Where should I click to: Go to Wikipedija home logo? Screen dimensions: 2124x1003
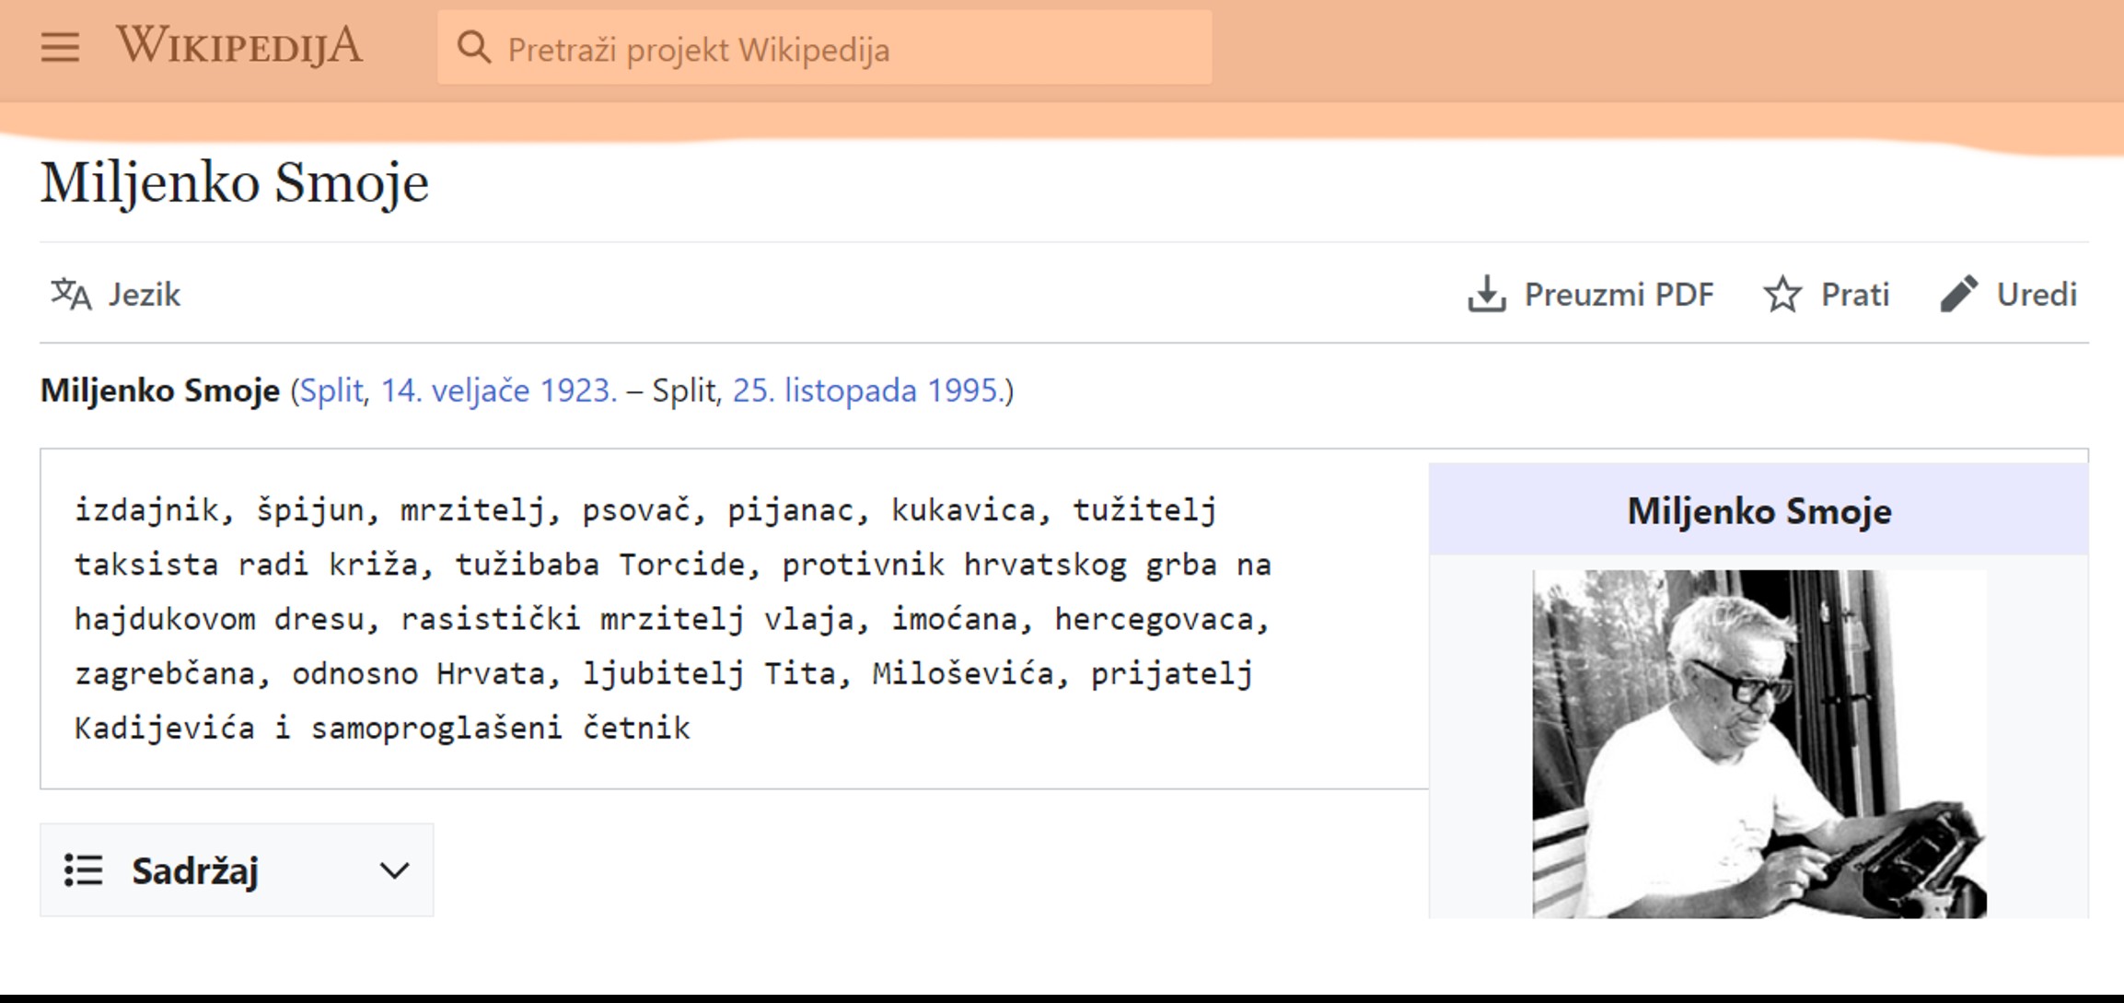click(239, 46)
